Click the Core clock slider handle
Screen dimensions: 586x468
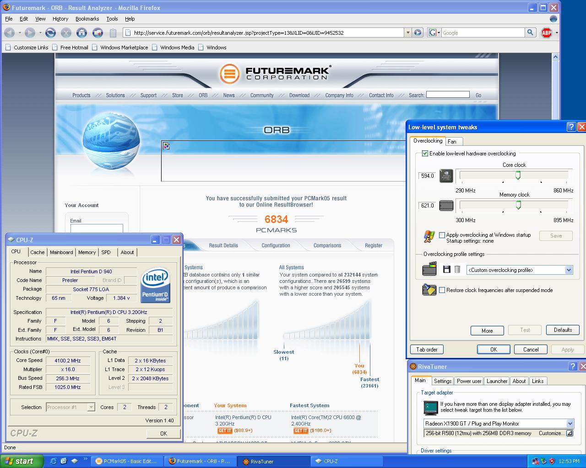[518, 175]
